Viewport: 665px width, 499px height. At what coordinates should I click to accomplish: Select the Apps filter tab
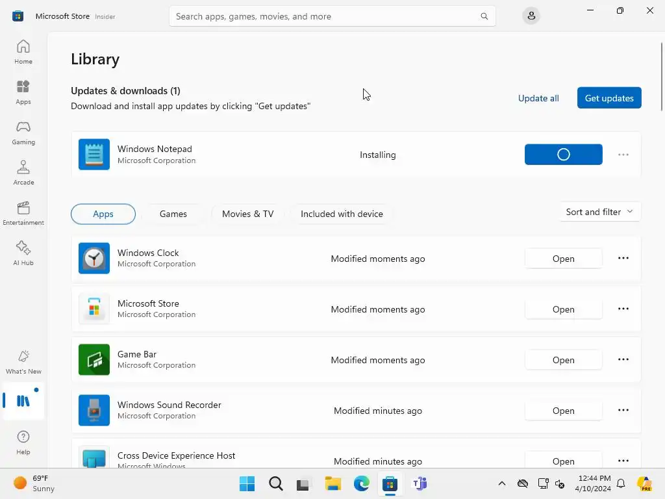(103, 214)
